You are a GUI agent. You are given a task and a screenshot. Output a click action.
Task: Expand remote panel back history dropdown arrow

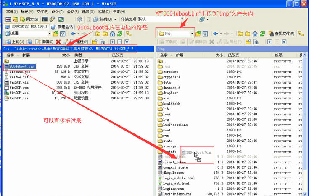coord(221,34)
